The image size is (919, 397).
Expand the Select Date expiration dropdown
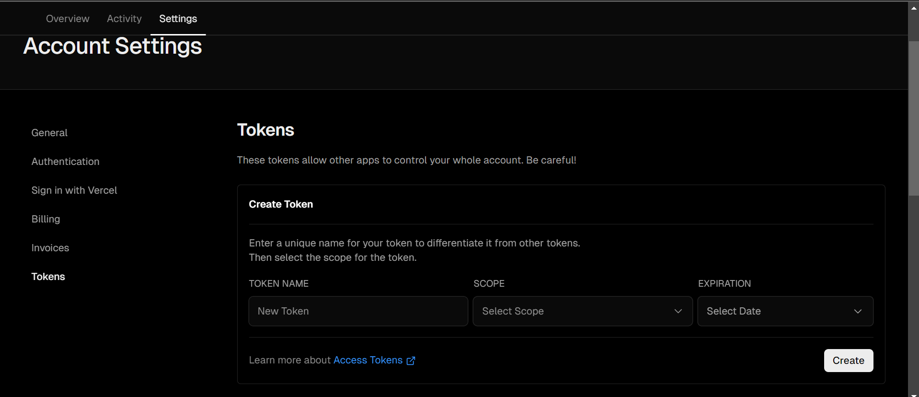pyautogui.click(x=785, y=311)
